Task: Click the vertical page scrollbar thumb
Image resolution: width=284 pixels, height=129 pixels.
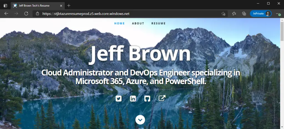Action: tap(282, 31)
